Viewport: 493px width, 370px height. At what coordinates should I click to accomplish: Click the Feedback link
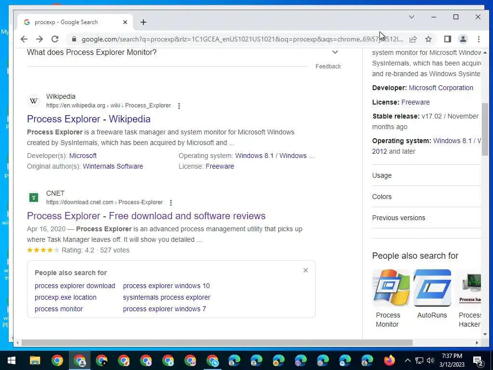pyautogui.click(x=328, y=66)
